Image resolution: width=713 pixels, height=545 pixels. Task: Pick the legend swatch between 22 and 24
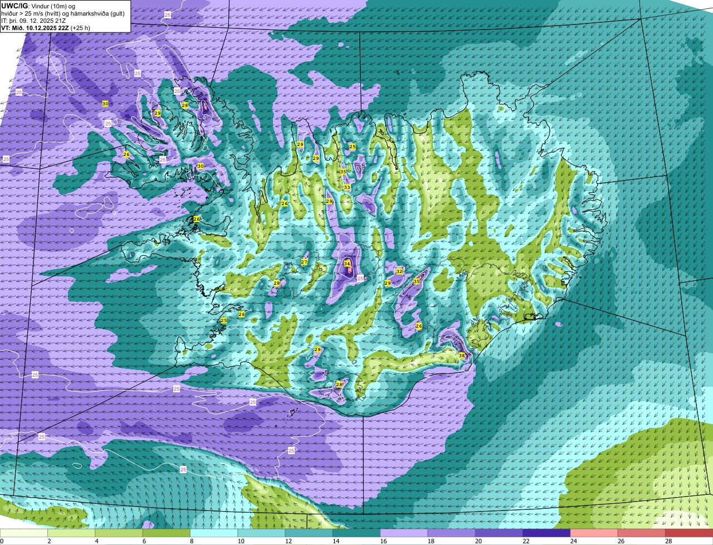click(x=546, y=533)
